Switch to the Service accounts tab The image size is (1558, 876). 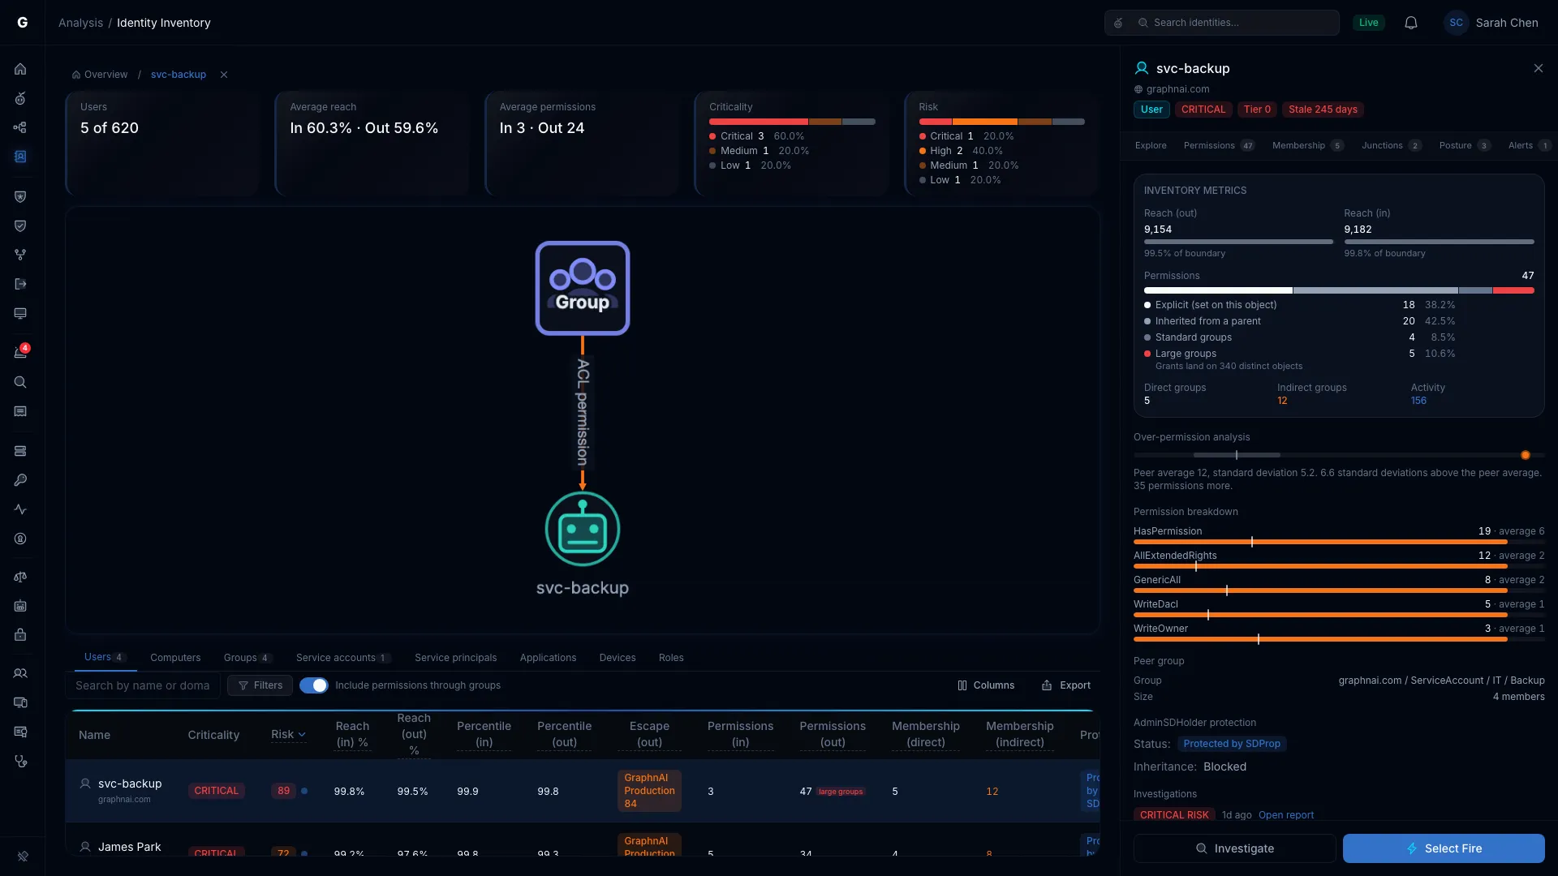pos(343,658)
